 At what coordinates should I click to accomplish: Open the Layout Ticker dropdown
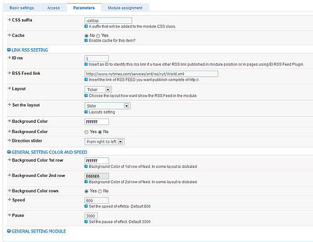pyautogui.click(x=98, y=90)
